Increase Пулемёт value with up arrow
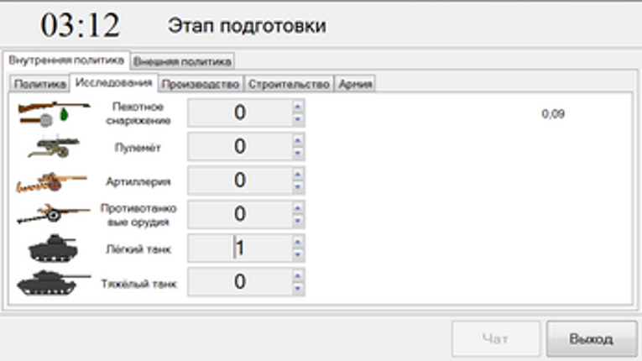Screen dimensions: 642x361 click(x=298, y=140)
